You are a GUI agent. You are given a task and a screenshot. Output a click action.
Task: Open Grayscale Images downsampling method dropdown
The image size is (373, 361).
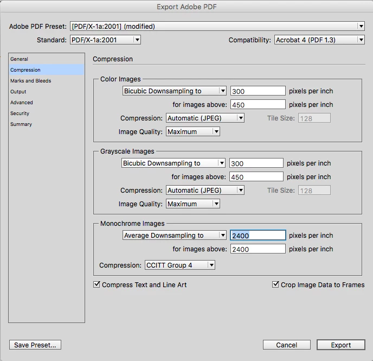tap(173, 163)
